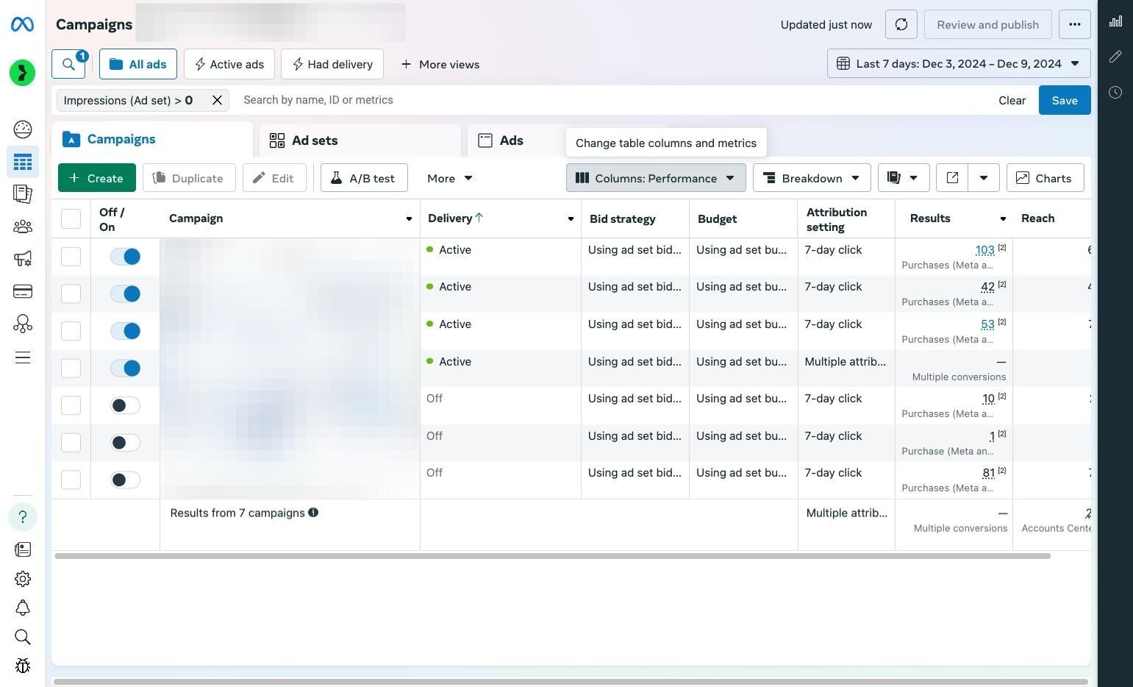The height and width of the screenshot is (687, 1133).
Task: Open the billing credit card sidebar icon
Action: pyautogui.click(x=23, y=291)
